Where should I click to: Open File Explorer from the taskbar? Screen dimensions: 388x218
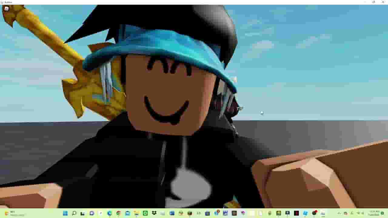pos(136,213)
